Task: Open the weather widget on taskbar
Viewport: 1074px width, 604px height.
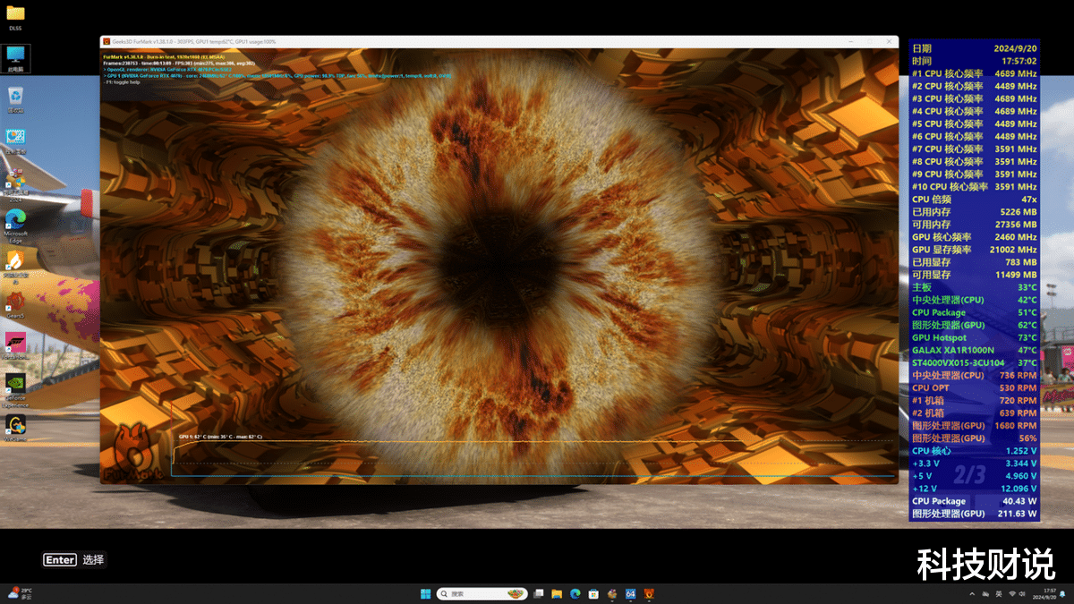Action: (x=20, y=593)
